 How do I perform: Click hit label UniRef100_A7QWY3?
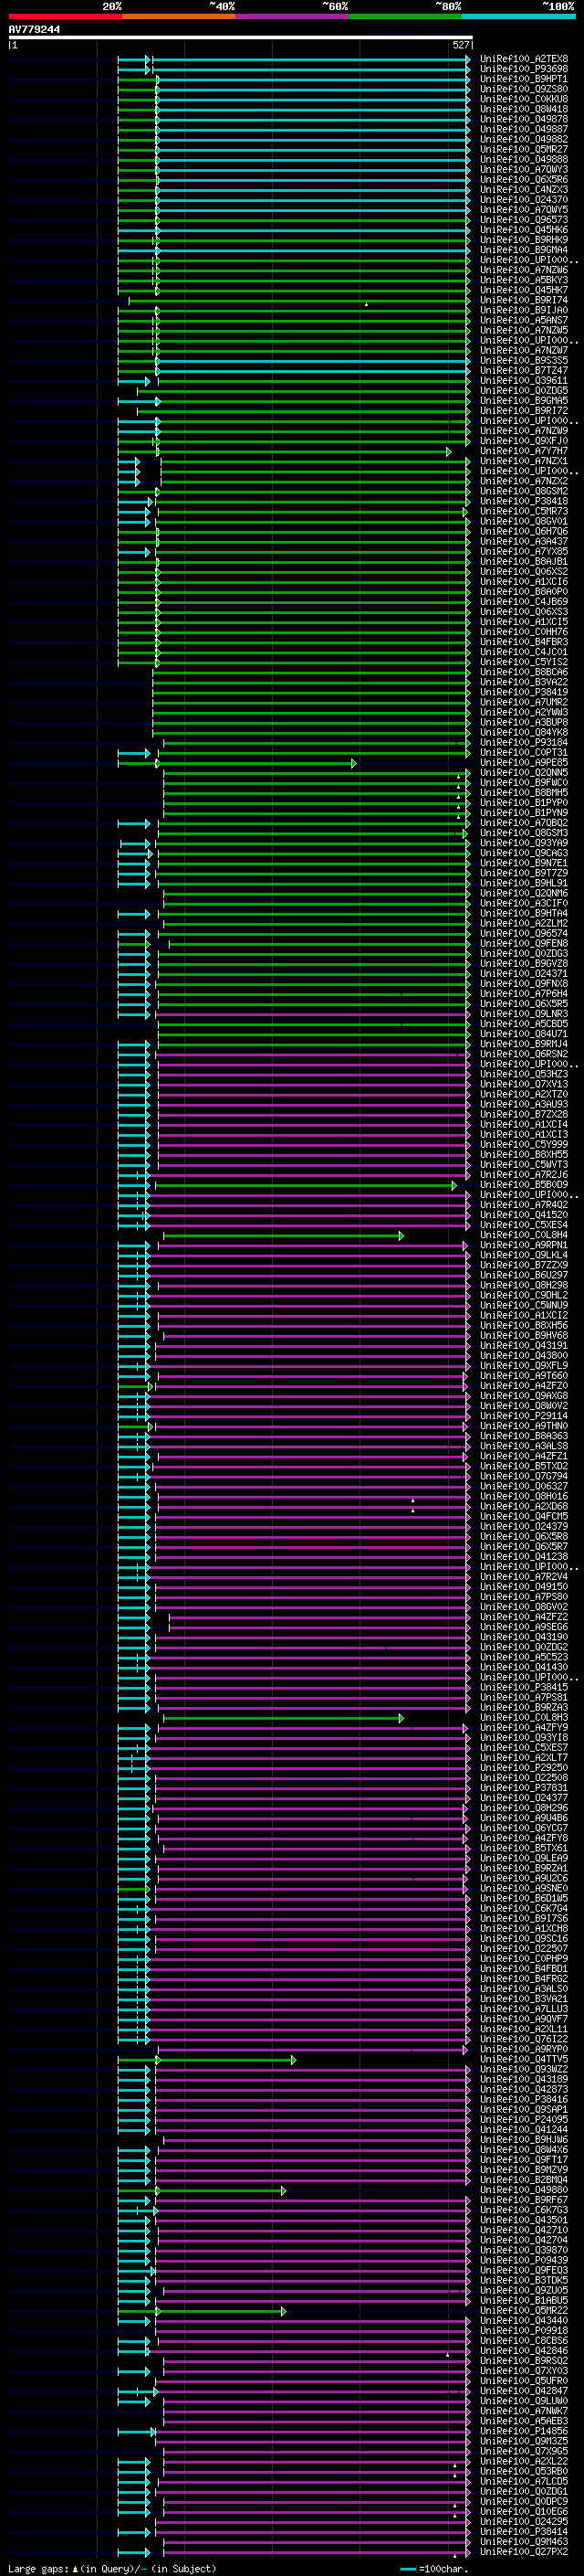coord(523,170)
